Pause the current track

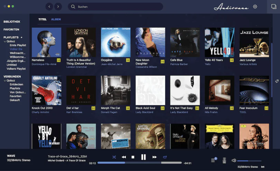point(143,157)
